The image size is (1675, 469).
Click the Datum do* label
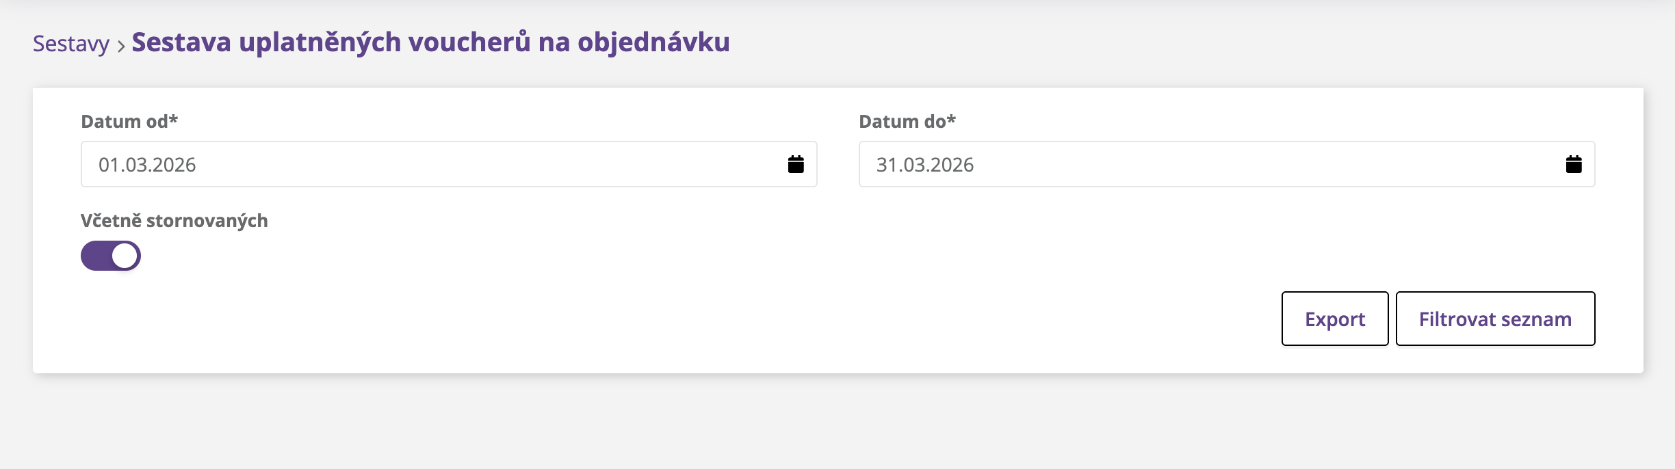tap(903, 122)
